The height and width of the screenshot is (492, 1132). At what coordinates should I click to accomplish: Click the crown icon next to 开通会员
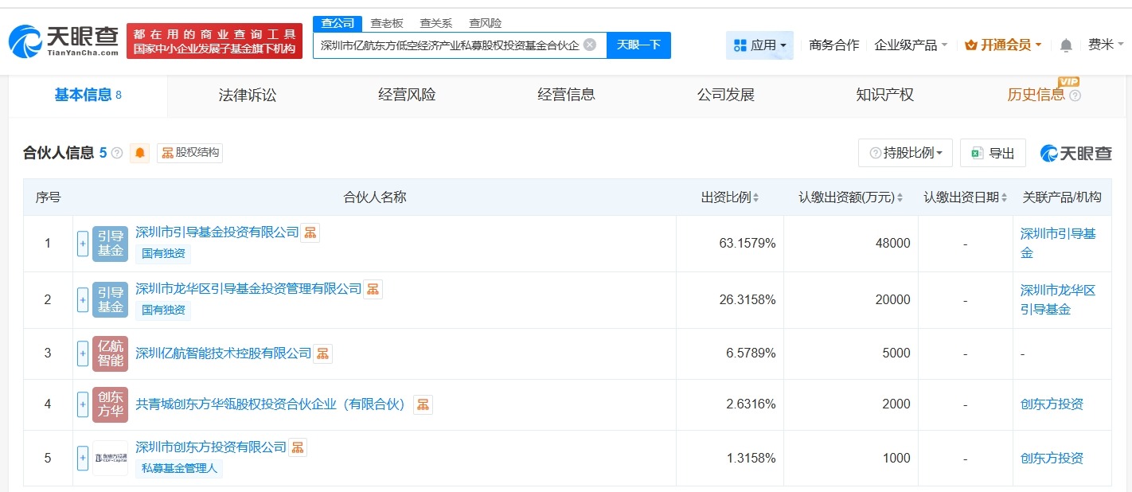click(970, 45)
